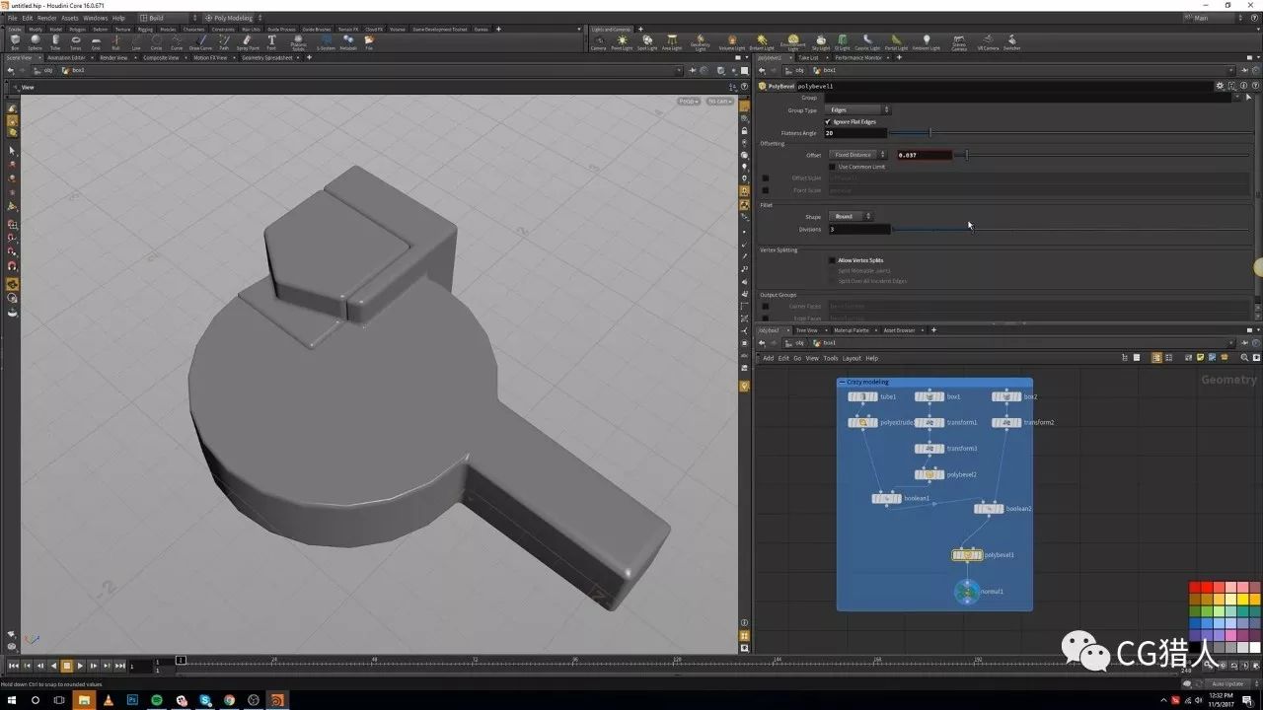1263x710 pixels.
Task: Open the network editor Layout menu
Action: coord(852,358)
